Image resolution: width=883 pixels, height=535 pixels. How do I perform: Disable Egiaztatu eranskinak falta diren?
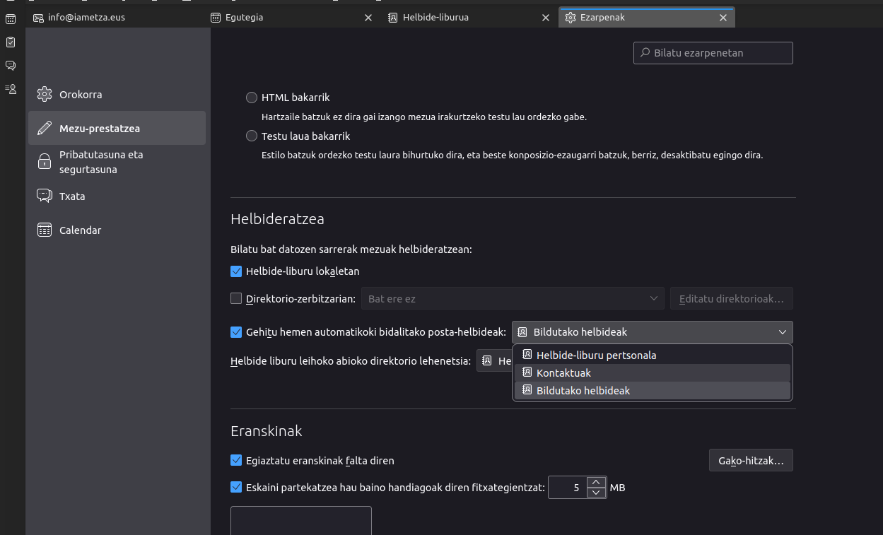[236, 460]
